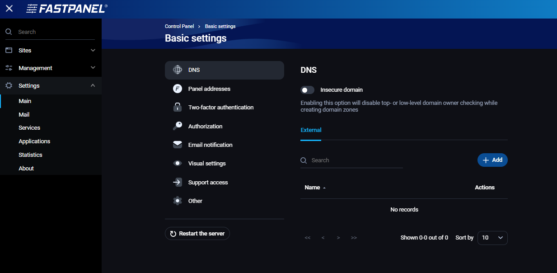
Task: Expand the Management menu chevron
Action: (93, 68)
